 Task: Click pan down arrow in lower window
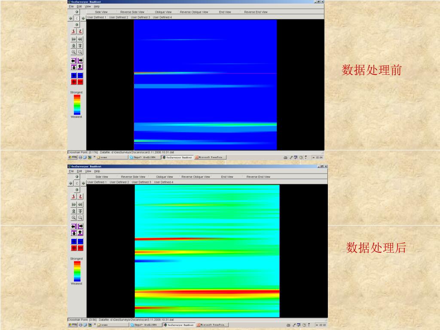(x=77, y=190)
